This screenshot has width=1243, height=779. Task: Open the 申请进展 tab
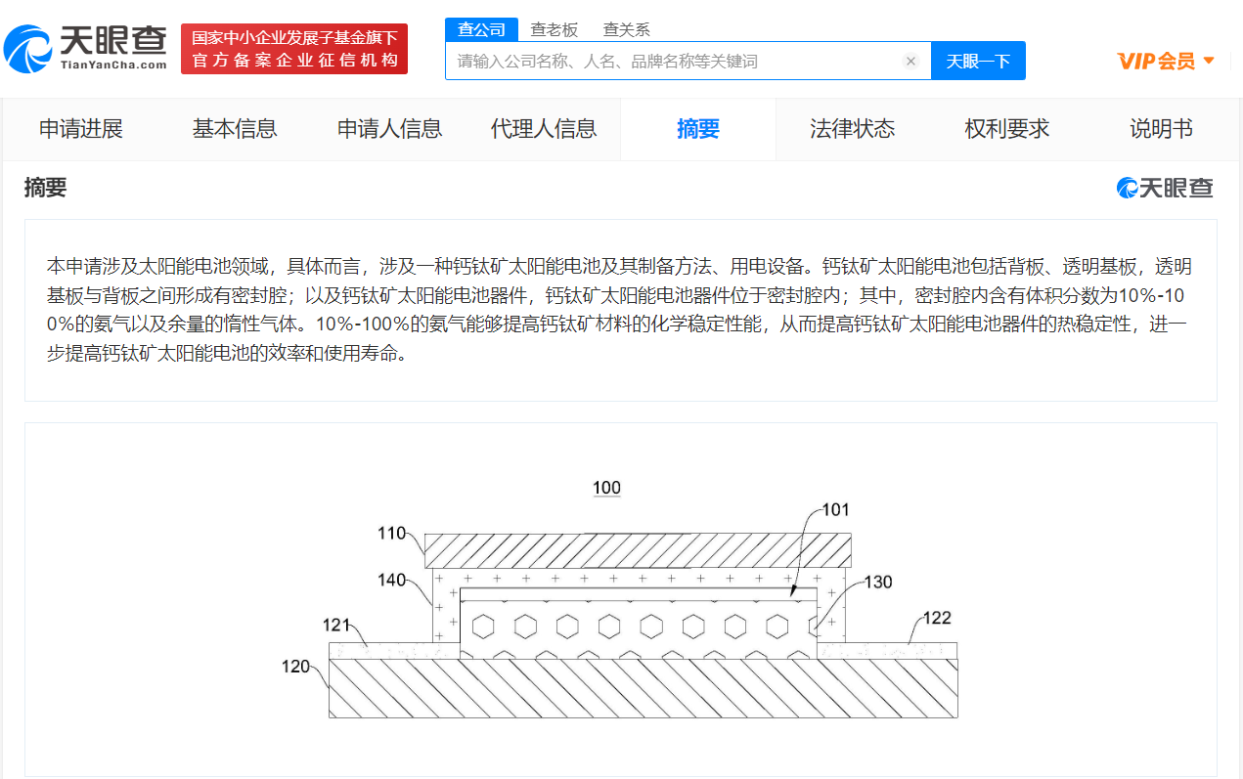[80, 129]
